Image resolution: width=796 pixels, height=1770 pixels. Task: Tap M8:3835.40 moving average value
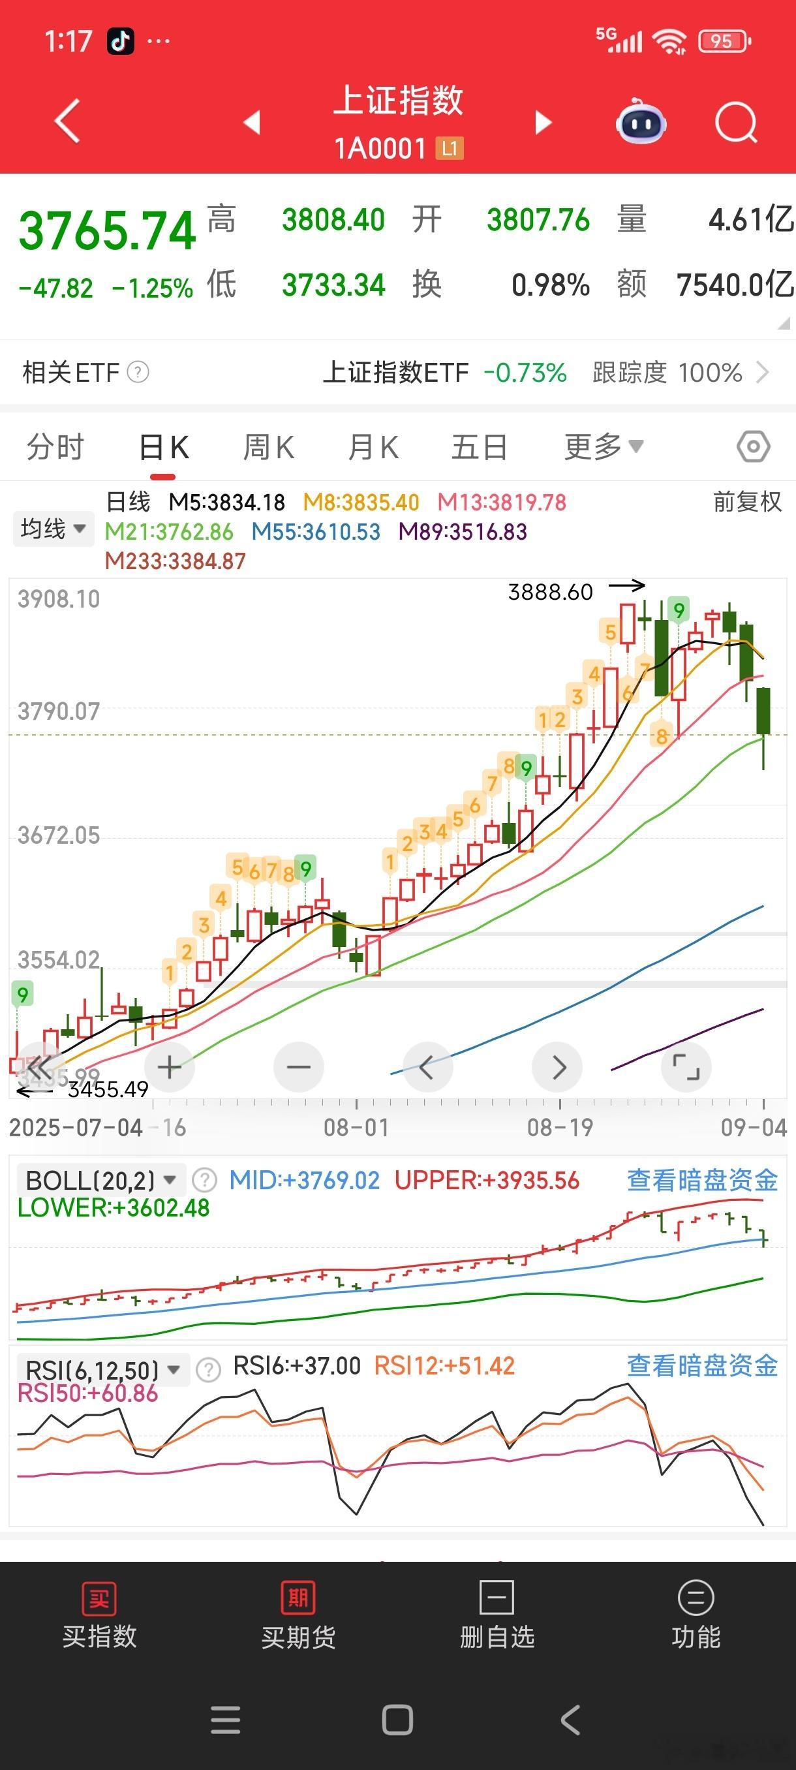(361, 503)
